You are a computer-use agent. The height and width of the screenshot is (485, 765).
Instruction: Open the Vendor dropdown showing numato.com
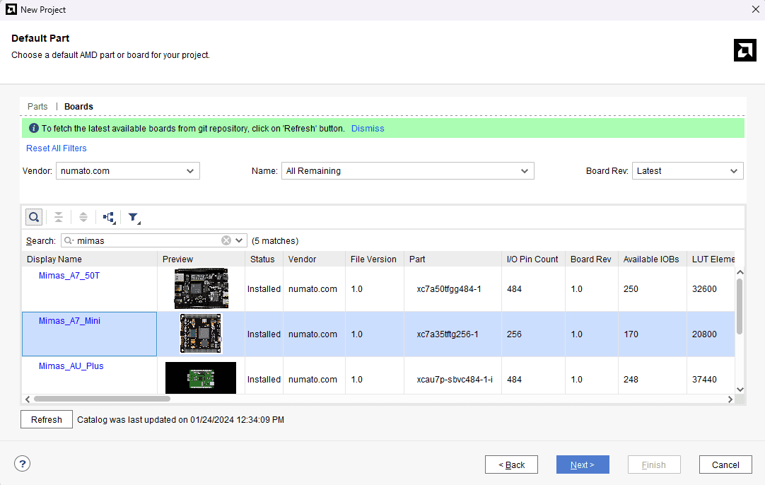click(x=128, y=171)
